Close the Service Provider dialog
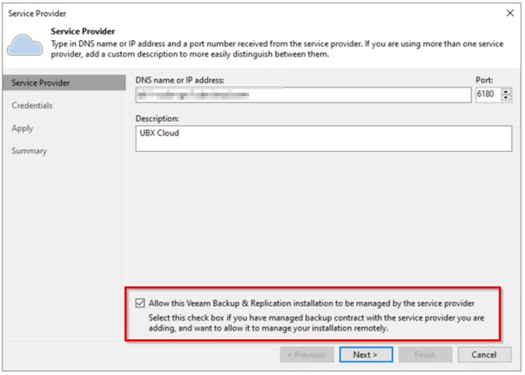The image size is (525, 375). [x=510, y=13]
